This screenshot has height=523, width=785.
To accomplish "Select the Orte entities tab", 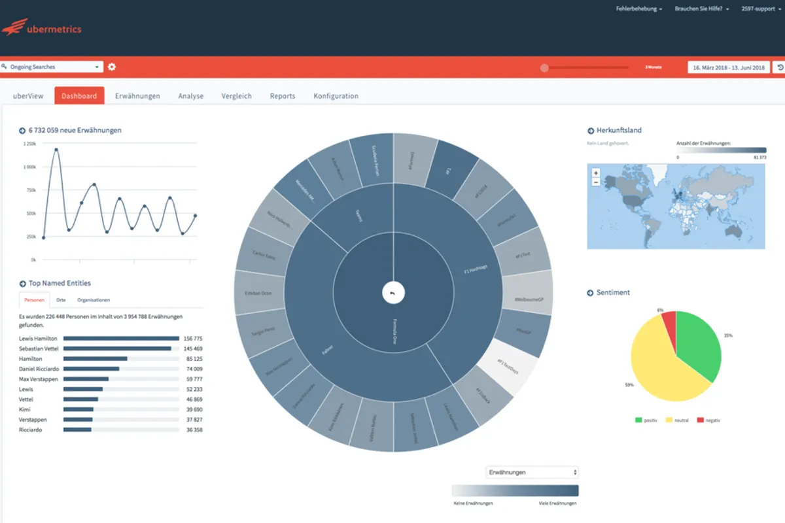I will 61,300.
